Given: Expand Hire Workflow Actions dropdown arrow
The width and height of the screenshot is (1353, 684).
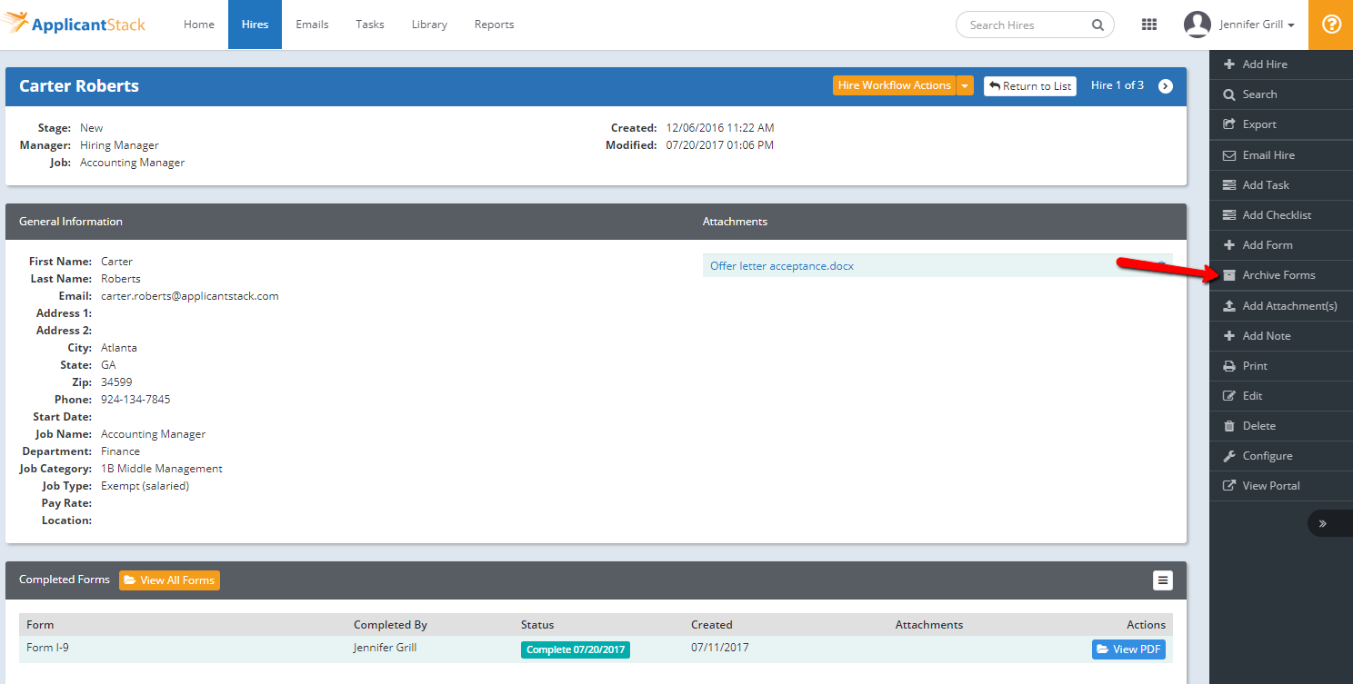Looking at the screenshot, I should tap(965, 86).
